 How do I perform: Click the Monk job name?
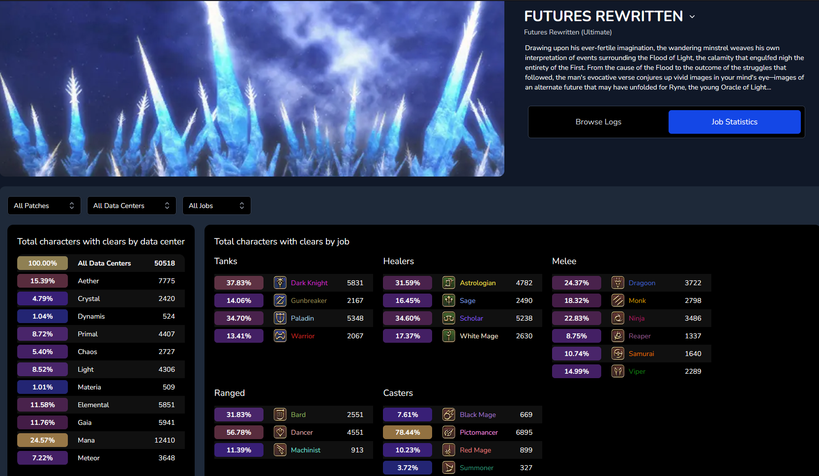[x=637, y=300]
